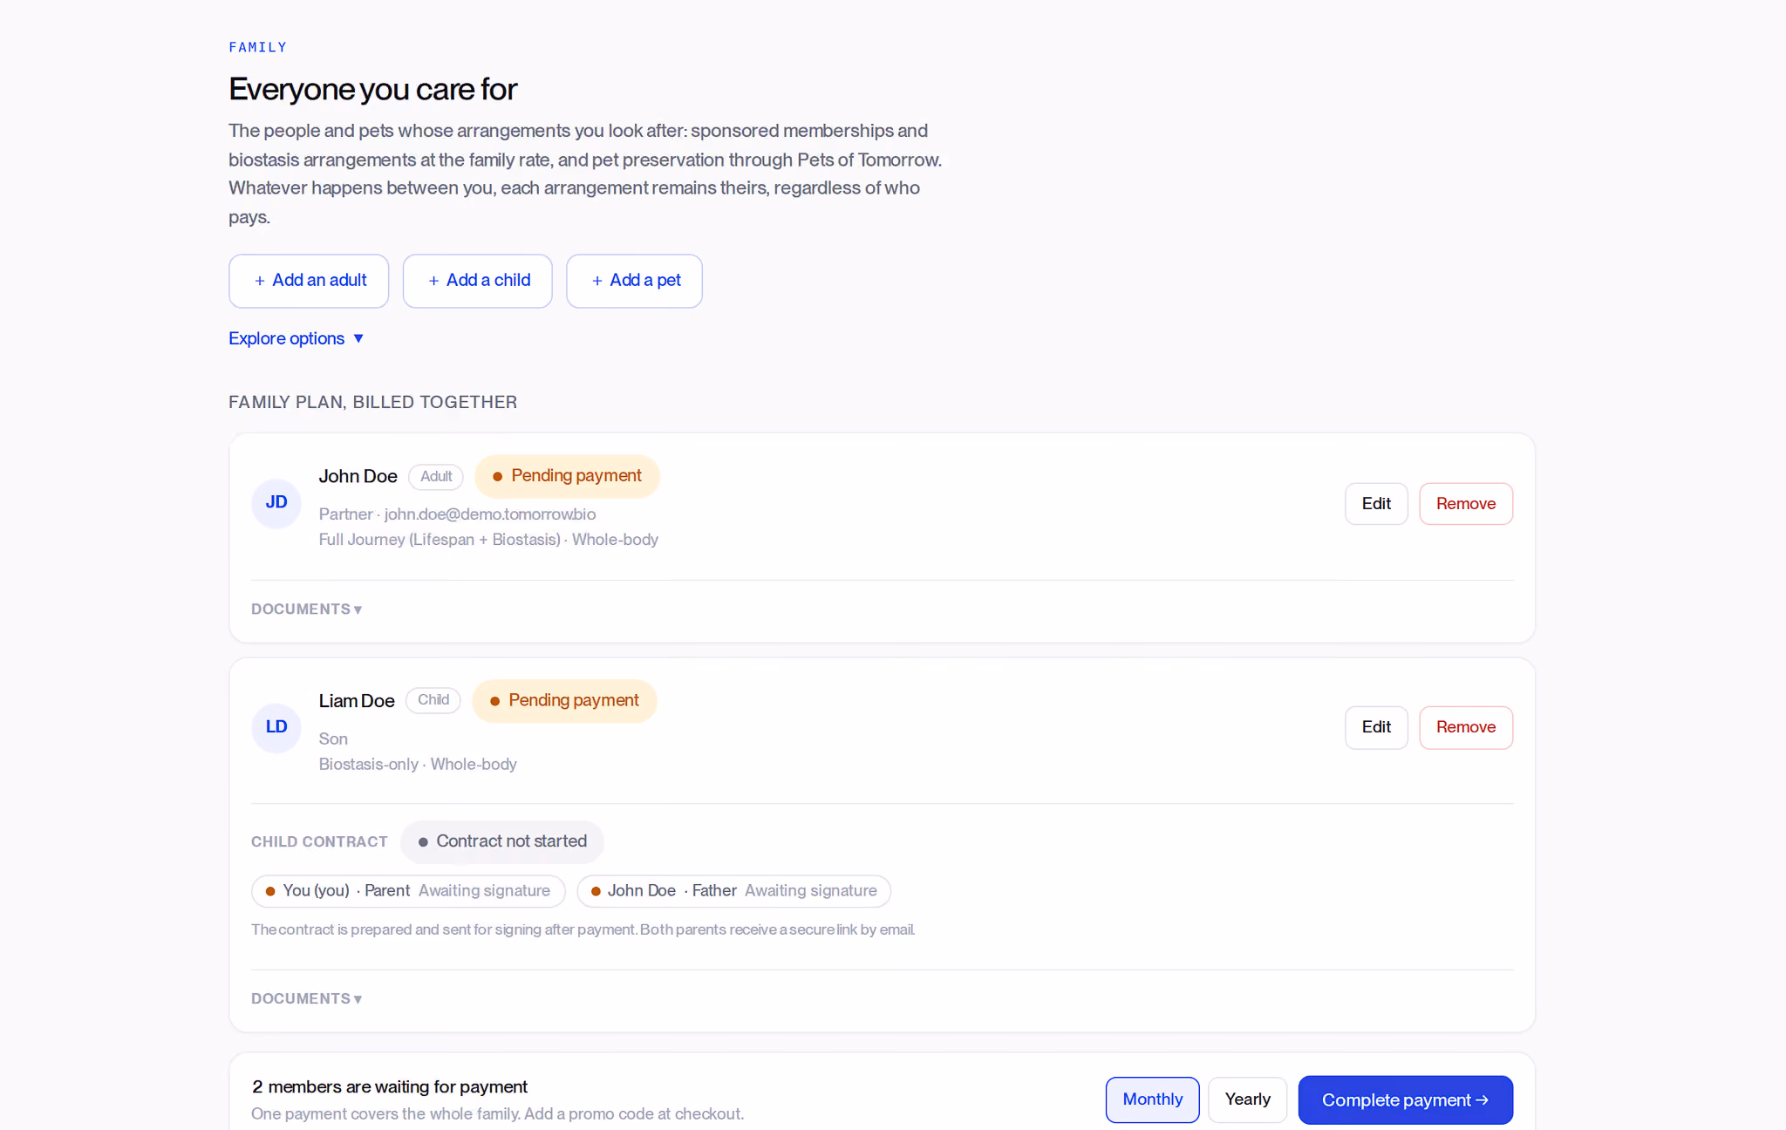The image size is (1786, 1130).
Task: Click the 'Everyone you care for' heading
Action: [372, 90]
